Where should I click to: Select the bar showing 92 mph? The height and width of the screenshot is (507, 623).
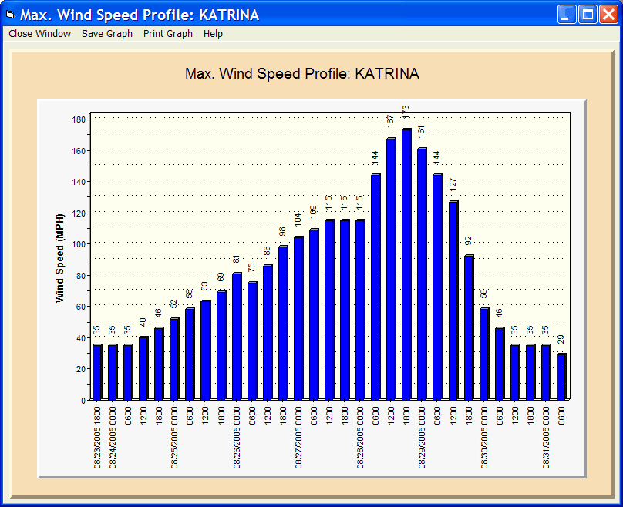coord(469,327)
